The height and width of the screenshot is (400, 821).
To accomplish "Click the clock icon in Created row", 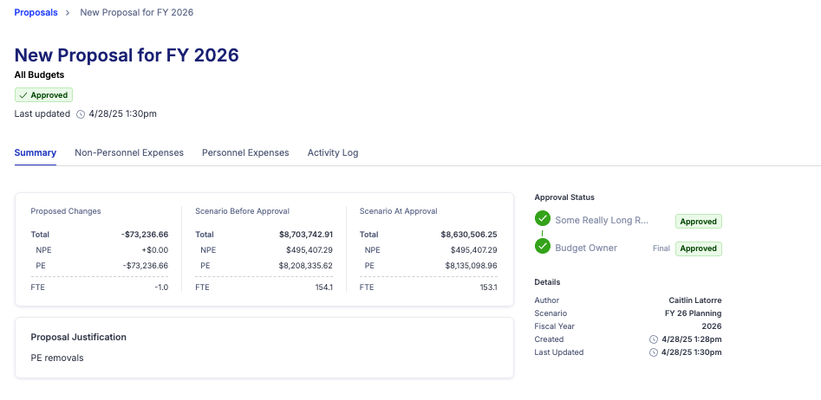I will coord(654,339).
